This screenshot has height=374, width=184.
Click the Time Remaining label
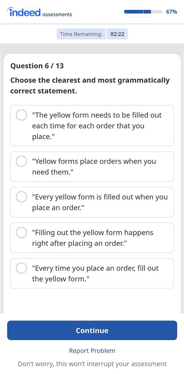click(81, 34)
